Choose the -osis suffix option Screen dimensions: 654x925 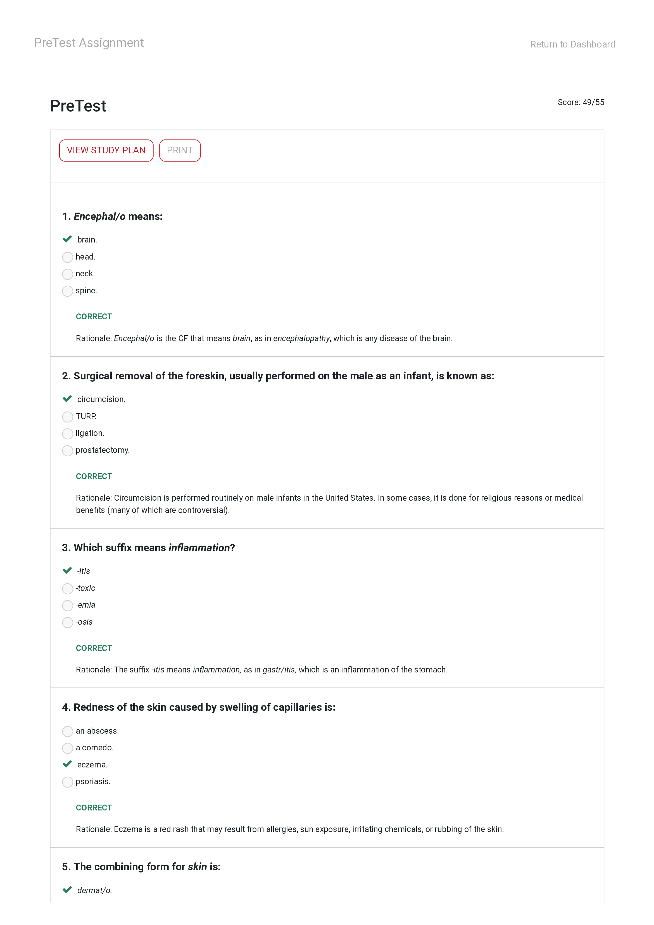point(68,622)
